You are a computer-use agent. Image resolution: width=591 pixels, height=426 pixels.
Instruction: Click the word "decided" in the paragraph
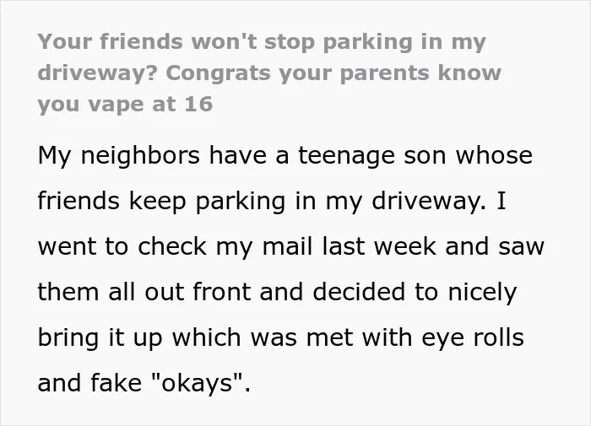pos(359,292)
